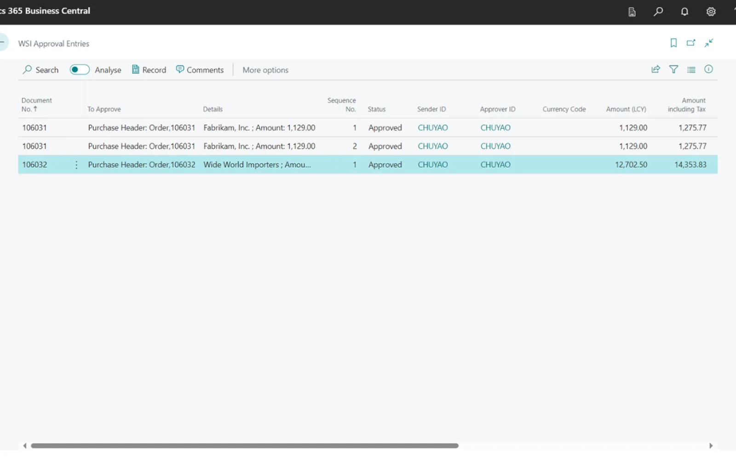
Task: Open the Approver ID column header menu
Action: (498, 109)
